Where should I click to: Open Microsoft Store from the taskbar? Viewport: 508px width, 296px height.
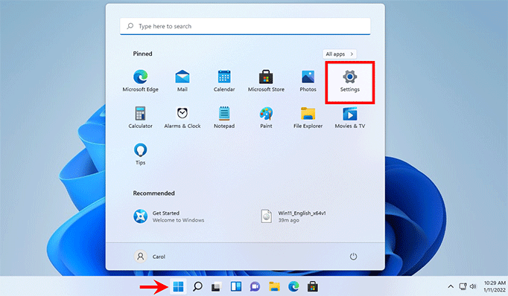pyautogui.click(x=313, y=286)
